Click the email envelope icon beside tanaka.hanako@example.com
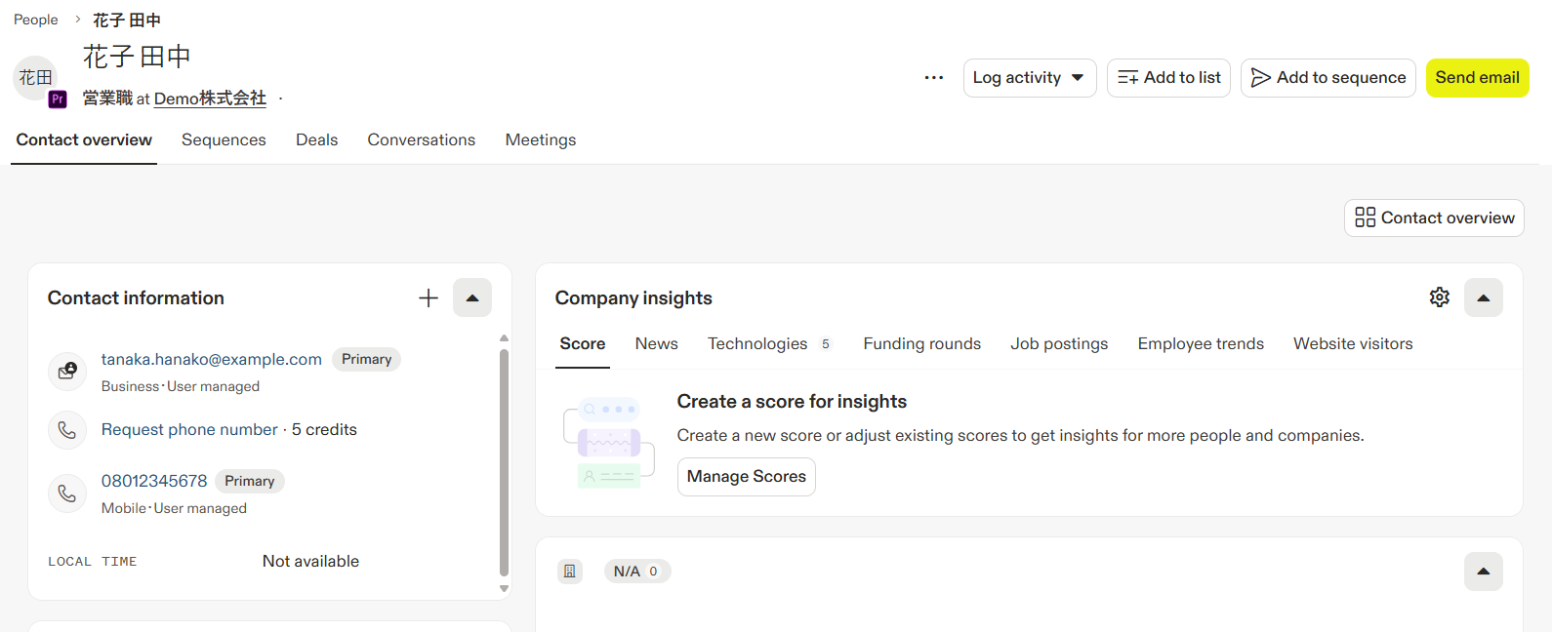This screenshot has width=1552, height=632. click(x=67, y=372)
